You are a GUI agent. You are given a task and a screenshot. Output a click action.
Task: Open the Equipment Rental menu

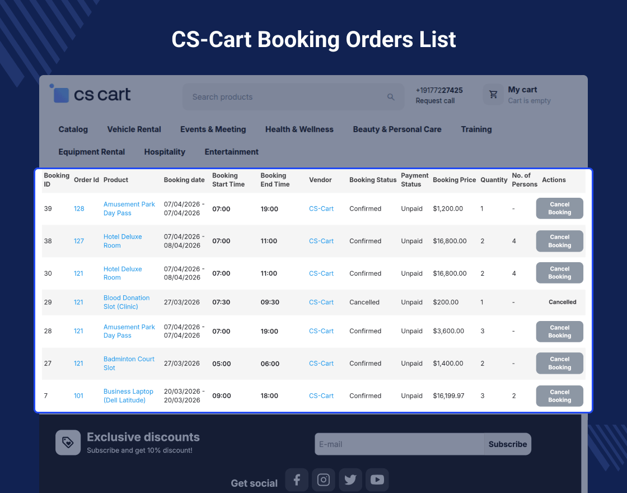pos(92,152)
